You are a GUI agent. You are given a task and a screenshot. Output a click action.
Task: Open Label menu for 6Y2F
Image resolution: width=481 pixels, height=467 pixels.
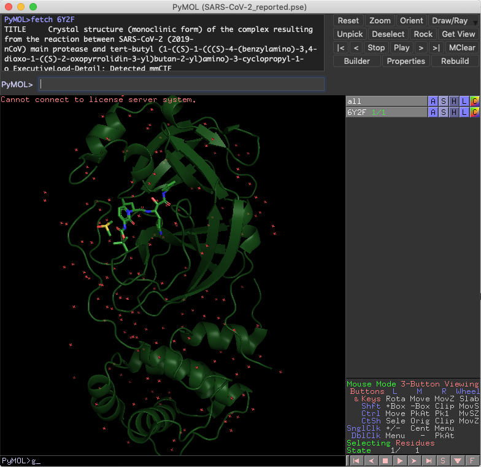tap(464, 112)
